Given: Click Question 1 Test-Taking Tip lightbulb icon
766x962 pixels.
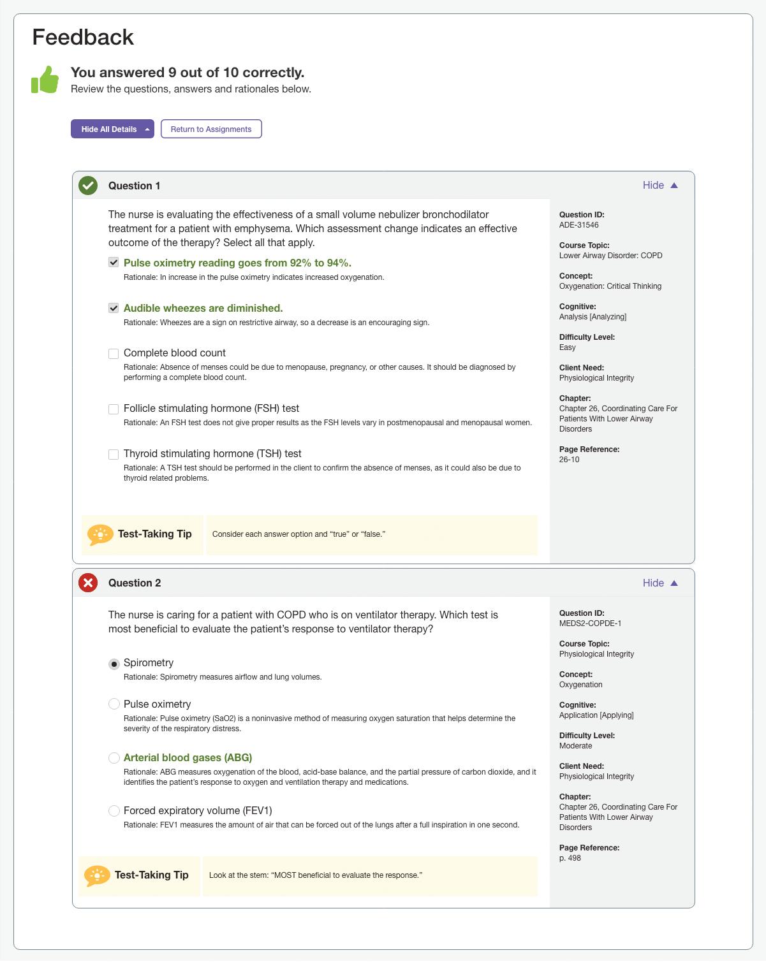Looking at the screenshot, I should [100, 534].
